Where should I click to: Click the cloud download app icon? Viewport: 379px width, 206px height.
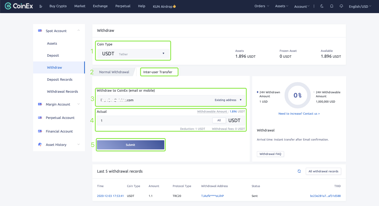coord(341,6)
